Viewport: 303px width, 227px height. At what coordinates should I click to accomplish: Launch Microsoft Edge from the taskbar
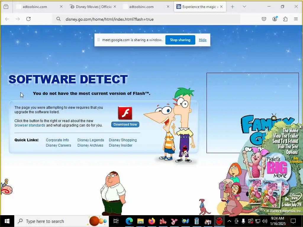click(x=129, y=221)
